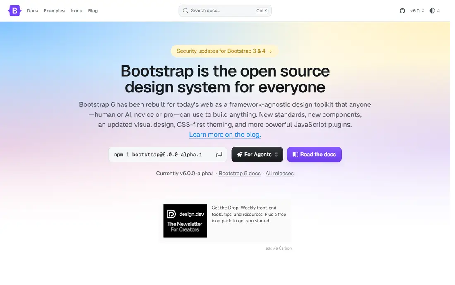Open the Icons nav link
Viewport: 455px width, 285px height.
[77, 11]
